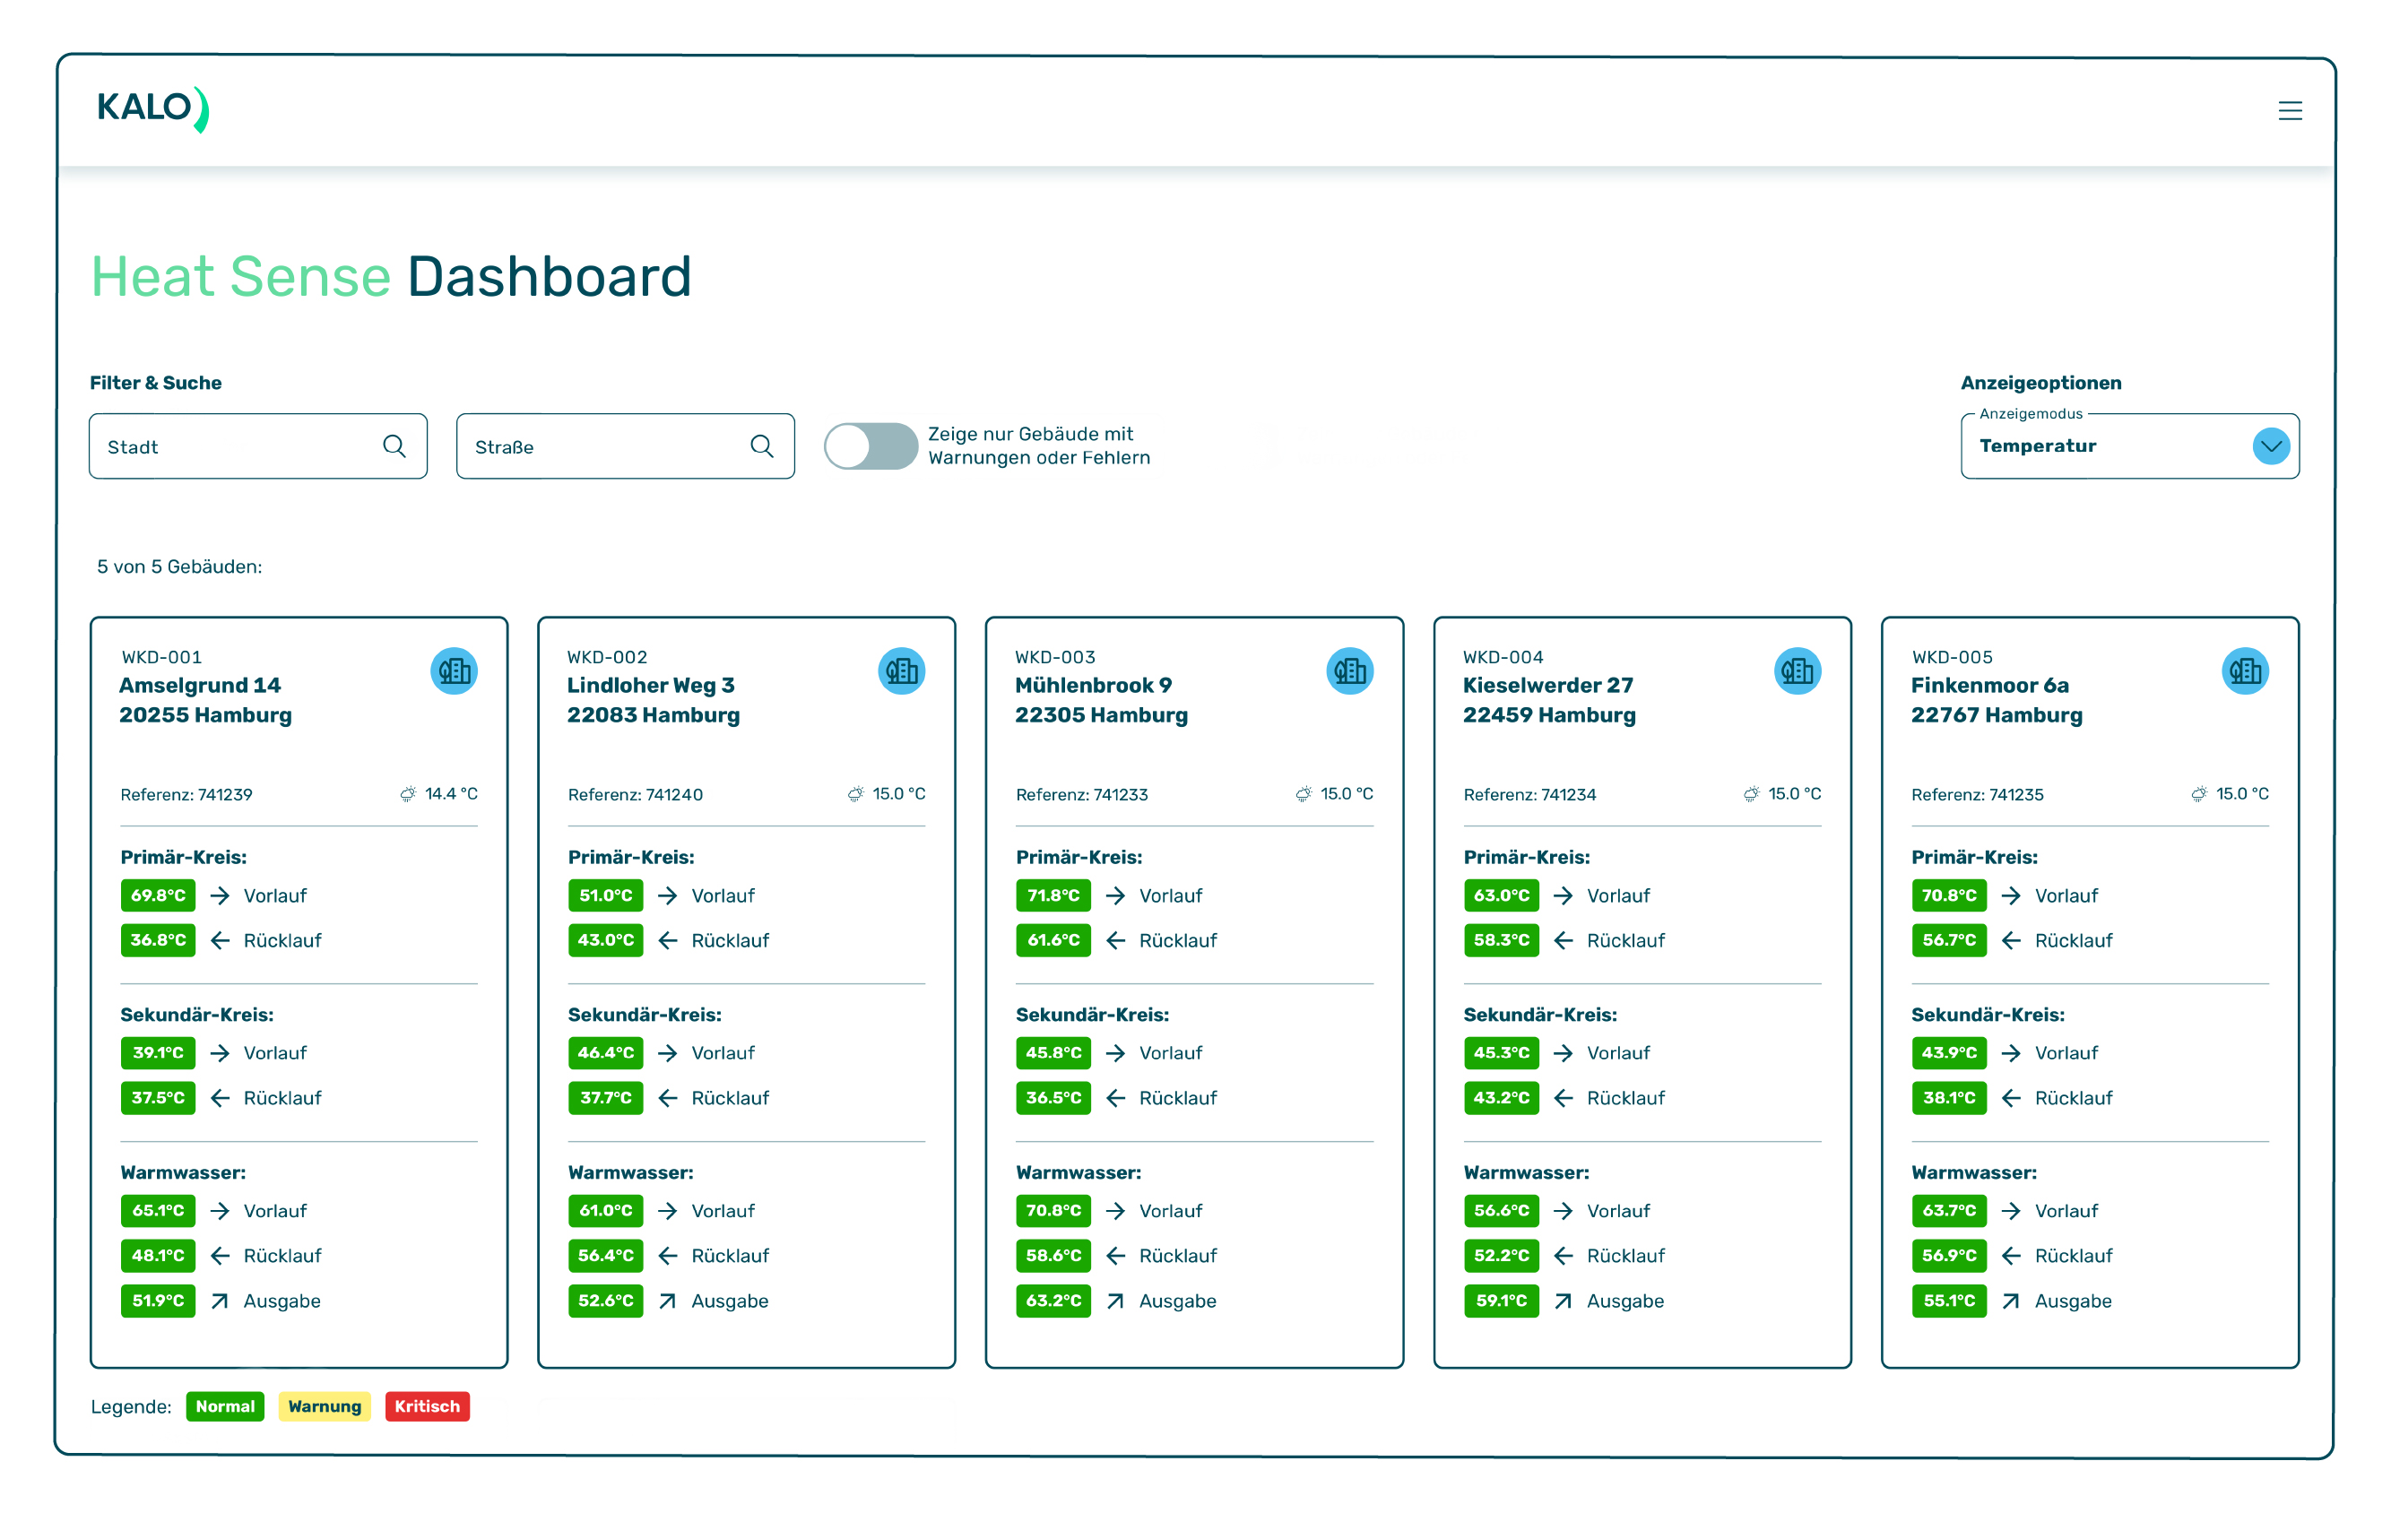Click weather icon next to 14.4 °C

pos(408,793)
